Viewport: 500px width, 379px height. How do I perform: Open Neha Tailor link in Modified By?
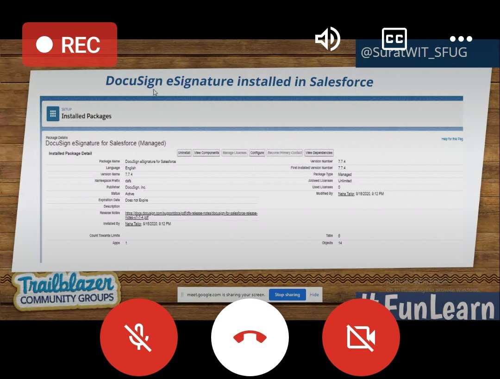[x=346, y=194]
